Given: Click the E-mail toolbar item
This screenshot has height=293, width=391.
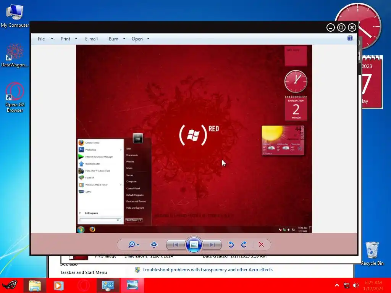Looking at the screenshot, I should click(x=91, y=39).
